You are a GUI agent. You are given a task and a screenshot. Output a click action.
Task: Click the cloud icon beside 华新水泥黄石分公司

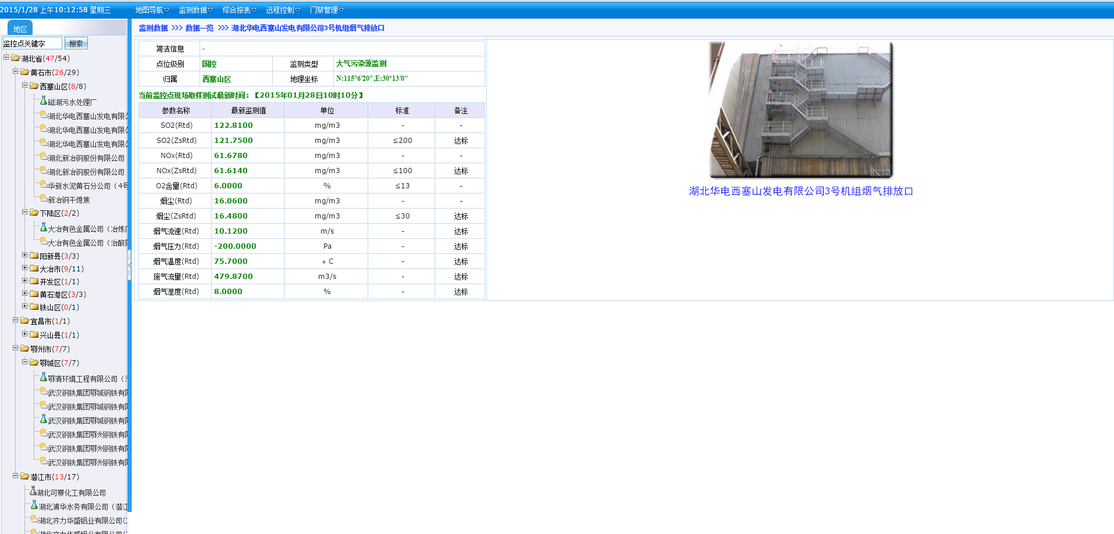click(x=44, y=185)
